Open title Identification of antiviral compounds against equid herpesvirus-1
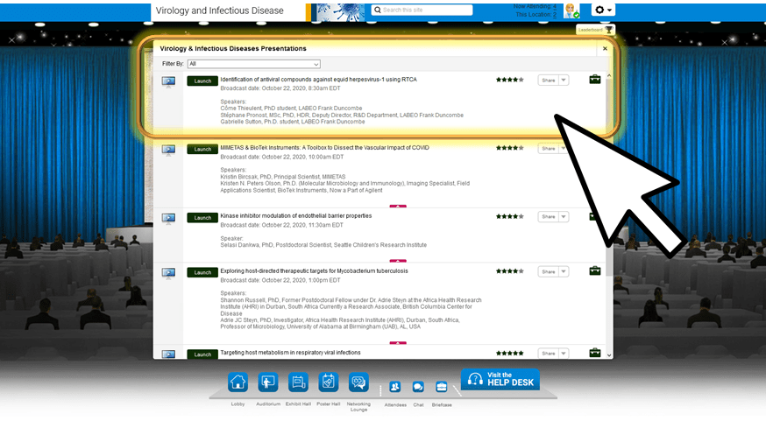 pos(318,80)
